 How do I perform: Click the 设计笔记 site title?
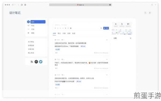coord(15,13)
